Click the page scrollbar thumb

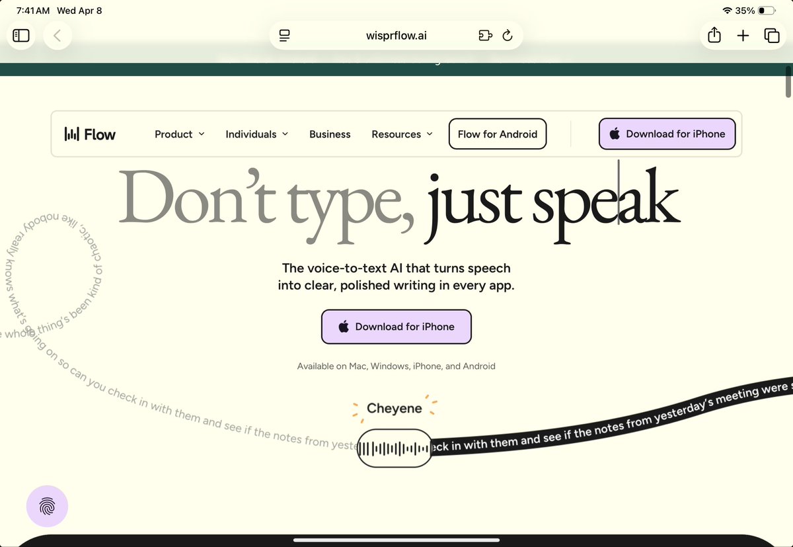[x=788, y=81]
